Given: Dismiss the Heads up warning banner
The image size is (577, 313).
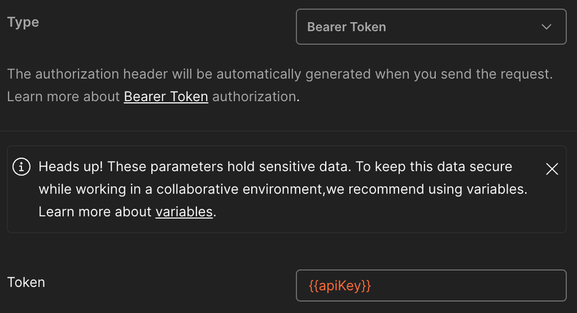Looking at the screenshot, I should tap(552, 169).
